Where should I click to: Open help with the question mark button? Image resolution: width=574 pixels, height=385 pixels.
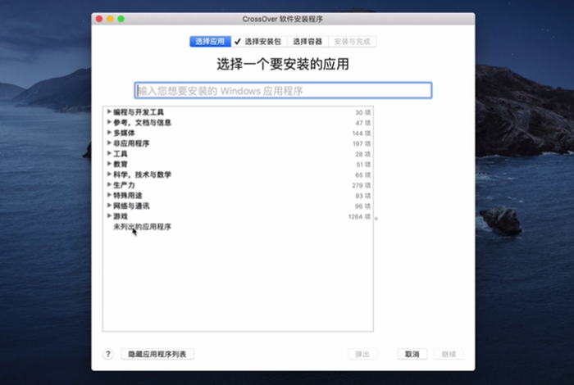pos(108,354)
